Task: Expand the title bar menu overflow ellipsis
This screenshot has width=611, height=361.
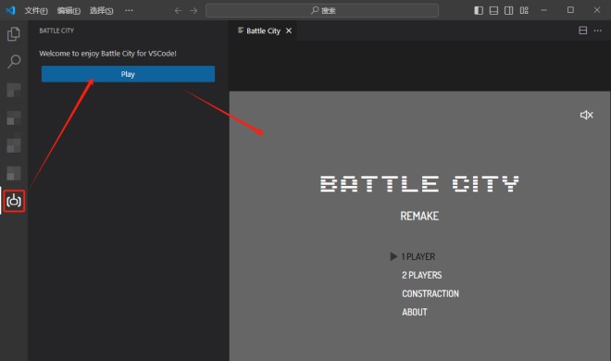Action: [129, 10]
